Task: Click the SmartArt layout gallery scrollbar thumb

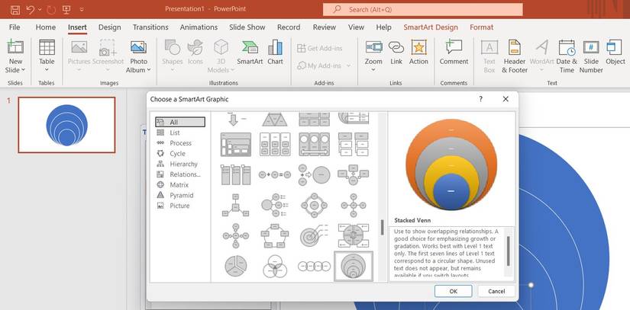Action: point(382,227)
